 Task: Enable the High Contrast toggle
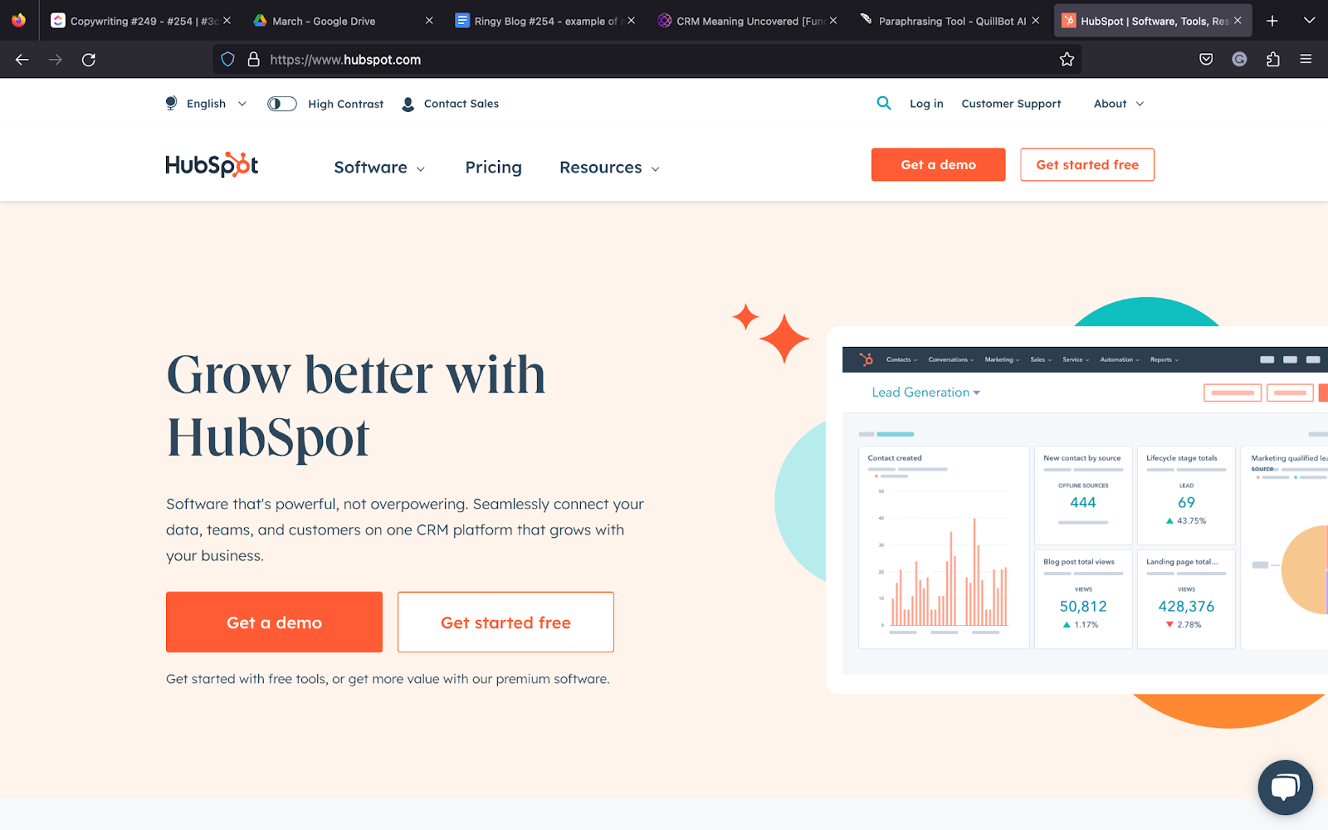[282, 104]
